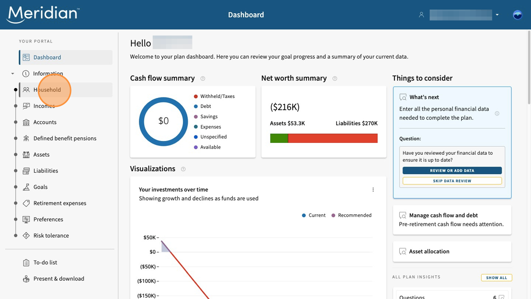Open the investments chart three-dot menu
The width and height of the screenshot is (531, 299).
373,190
